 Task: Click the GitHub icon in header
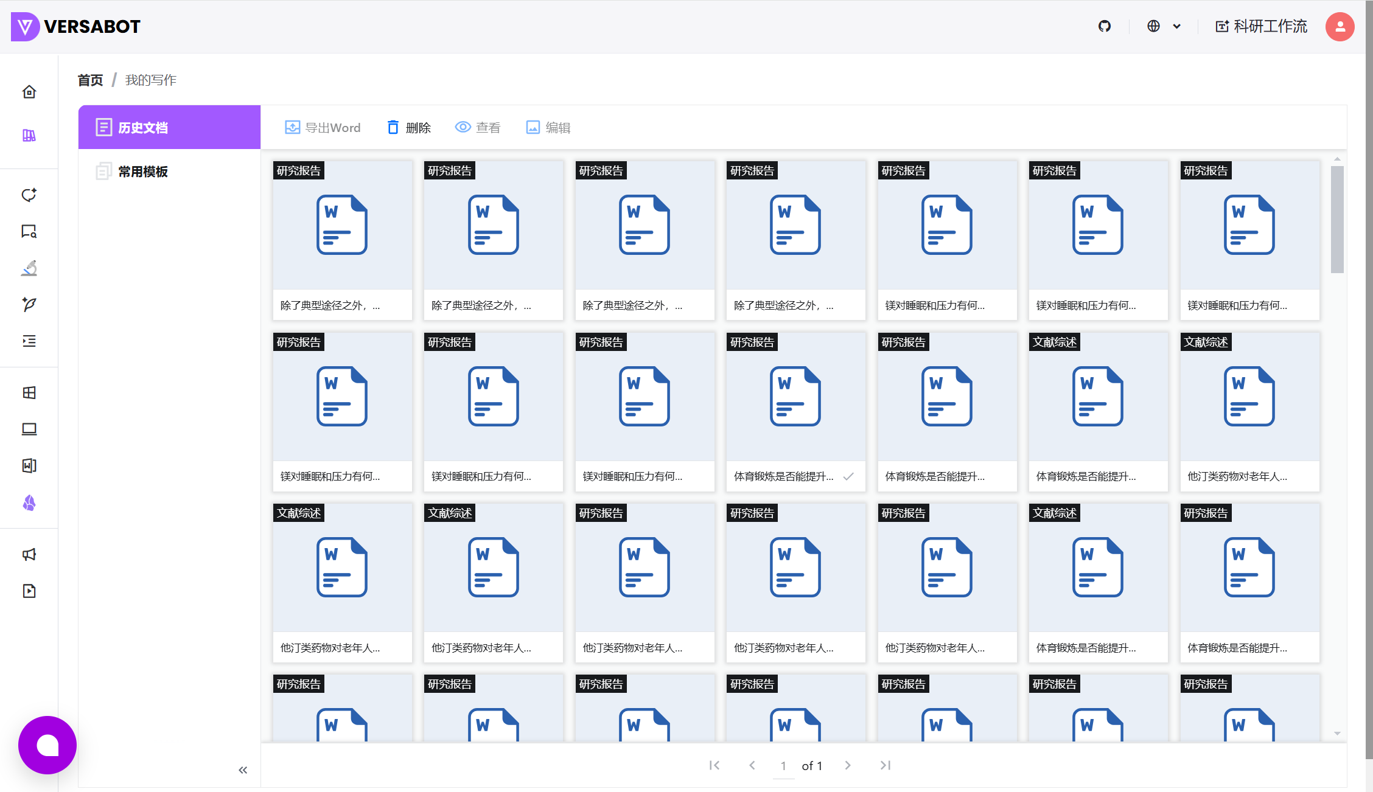click(x=1105, y=26)
